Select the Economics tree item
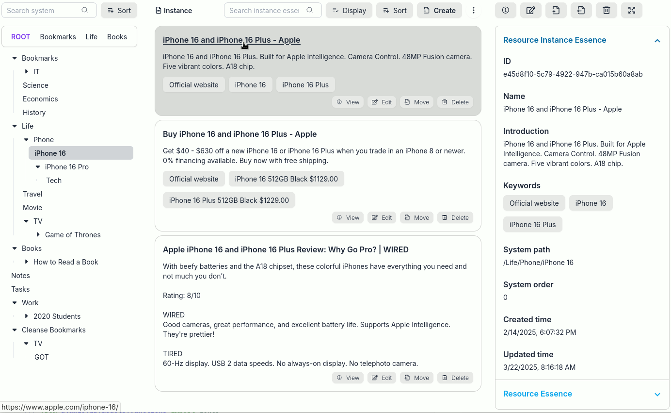This screenshot has height=413, width=671. (x=40, y=99)
